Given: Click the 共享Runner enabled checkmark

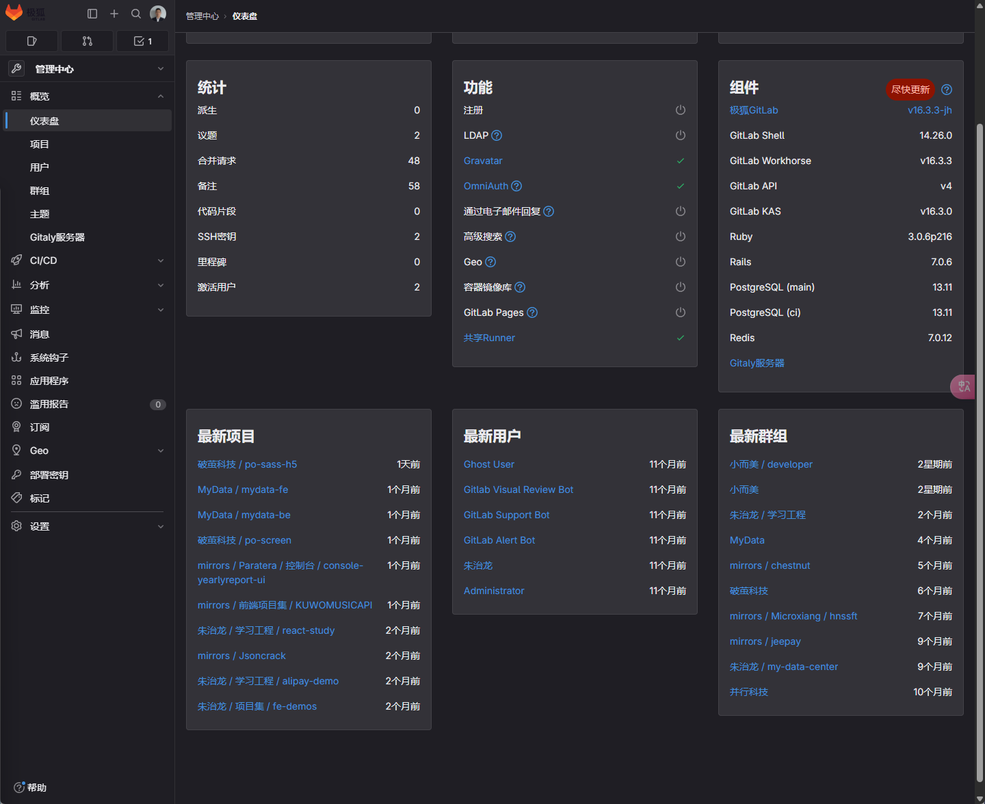Looking at the screenshot, I should point(681,338).
